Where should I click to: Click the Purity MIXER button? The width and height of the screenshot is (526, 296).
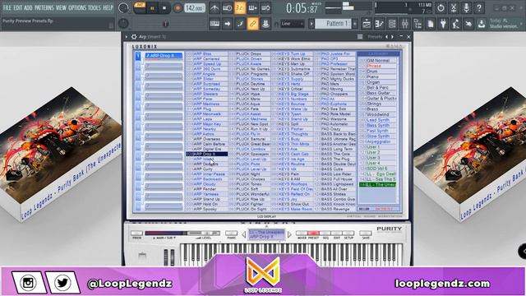302,234
